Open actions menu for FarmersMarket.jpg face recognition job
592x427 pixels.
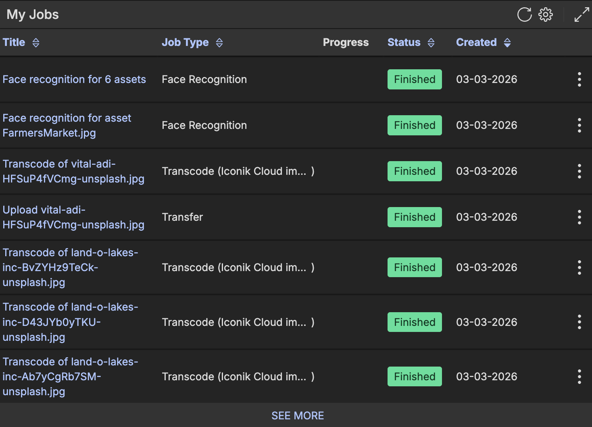pyautogui.click(x=579, y=125)
